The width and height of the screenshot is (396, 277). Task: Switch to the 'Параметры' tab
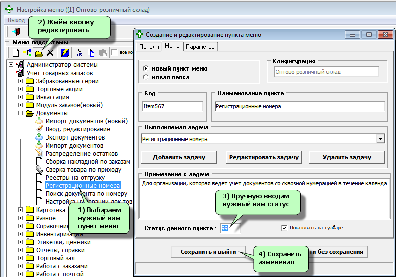tap(201, 47)
